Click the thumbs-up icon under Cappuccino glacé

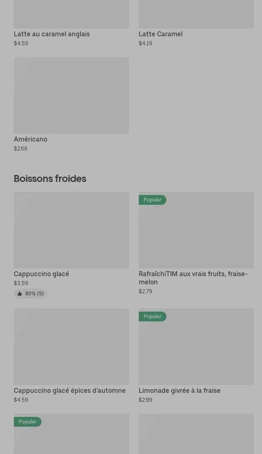20,294
